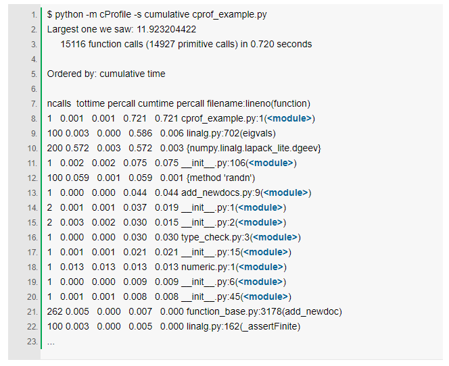
Task: Click <module> on __init__.py:1 line
Action: point(260,207)
